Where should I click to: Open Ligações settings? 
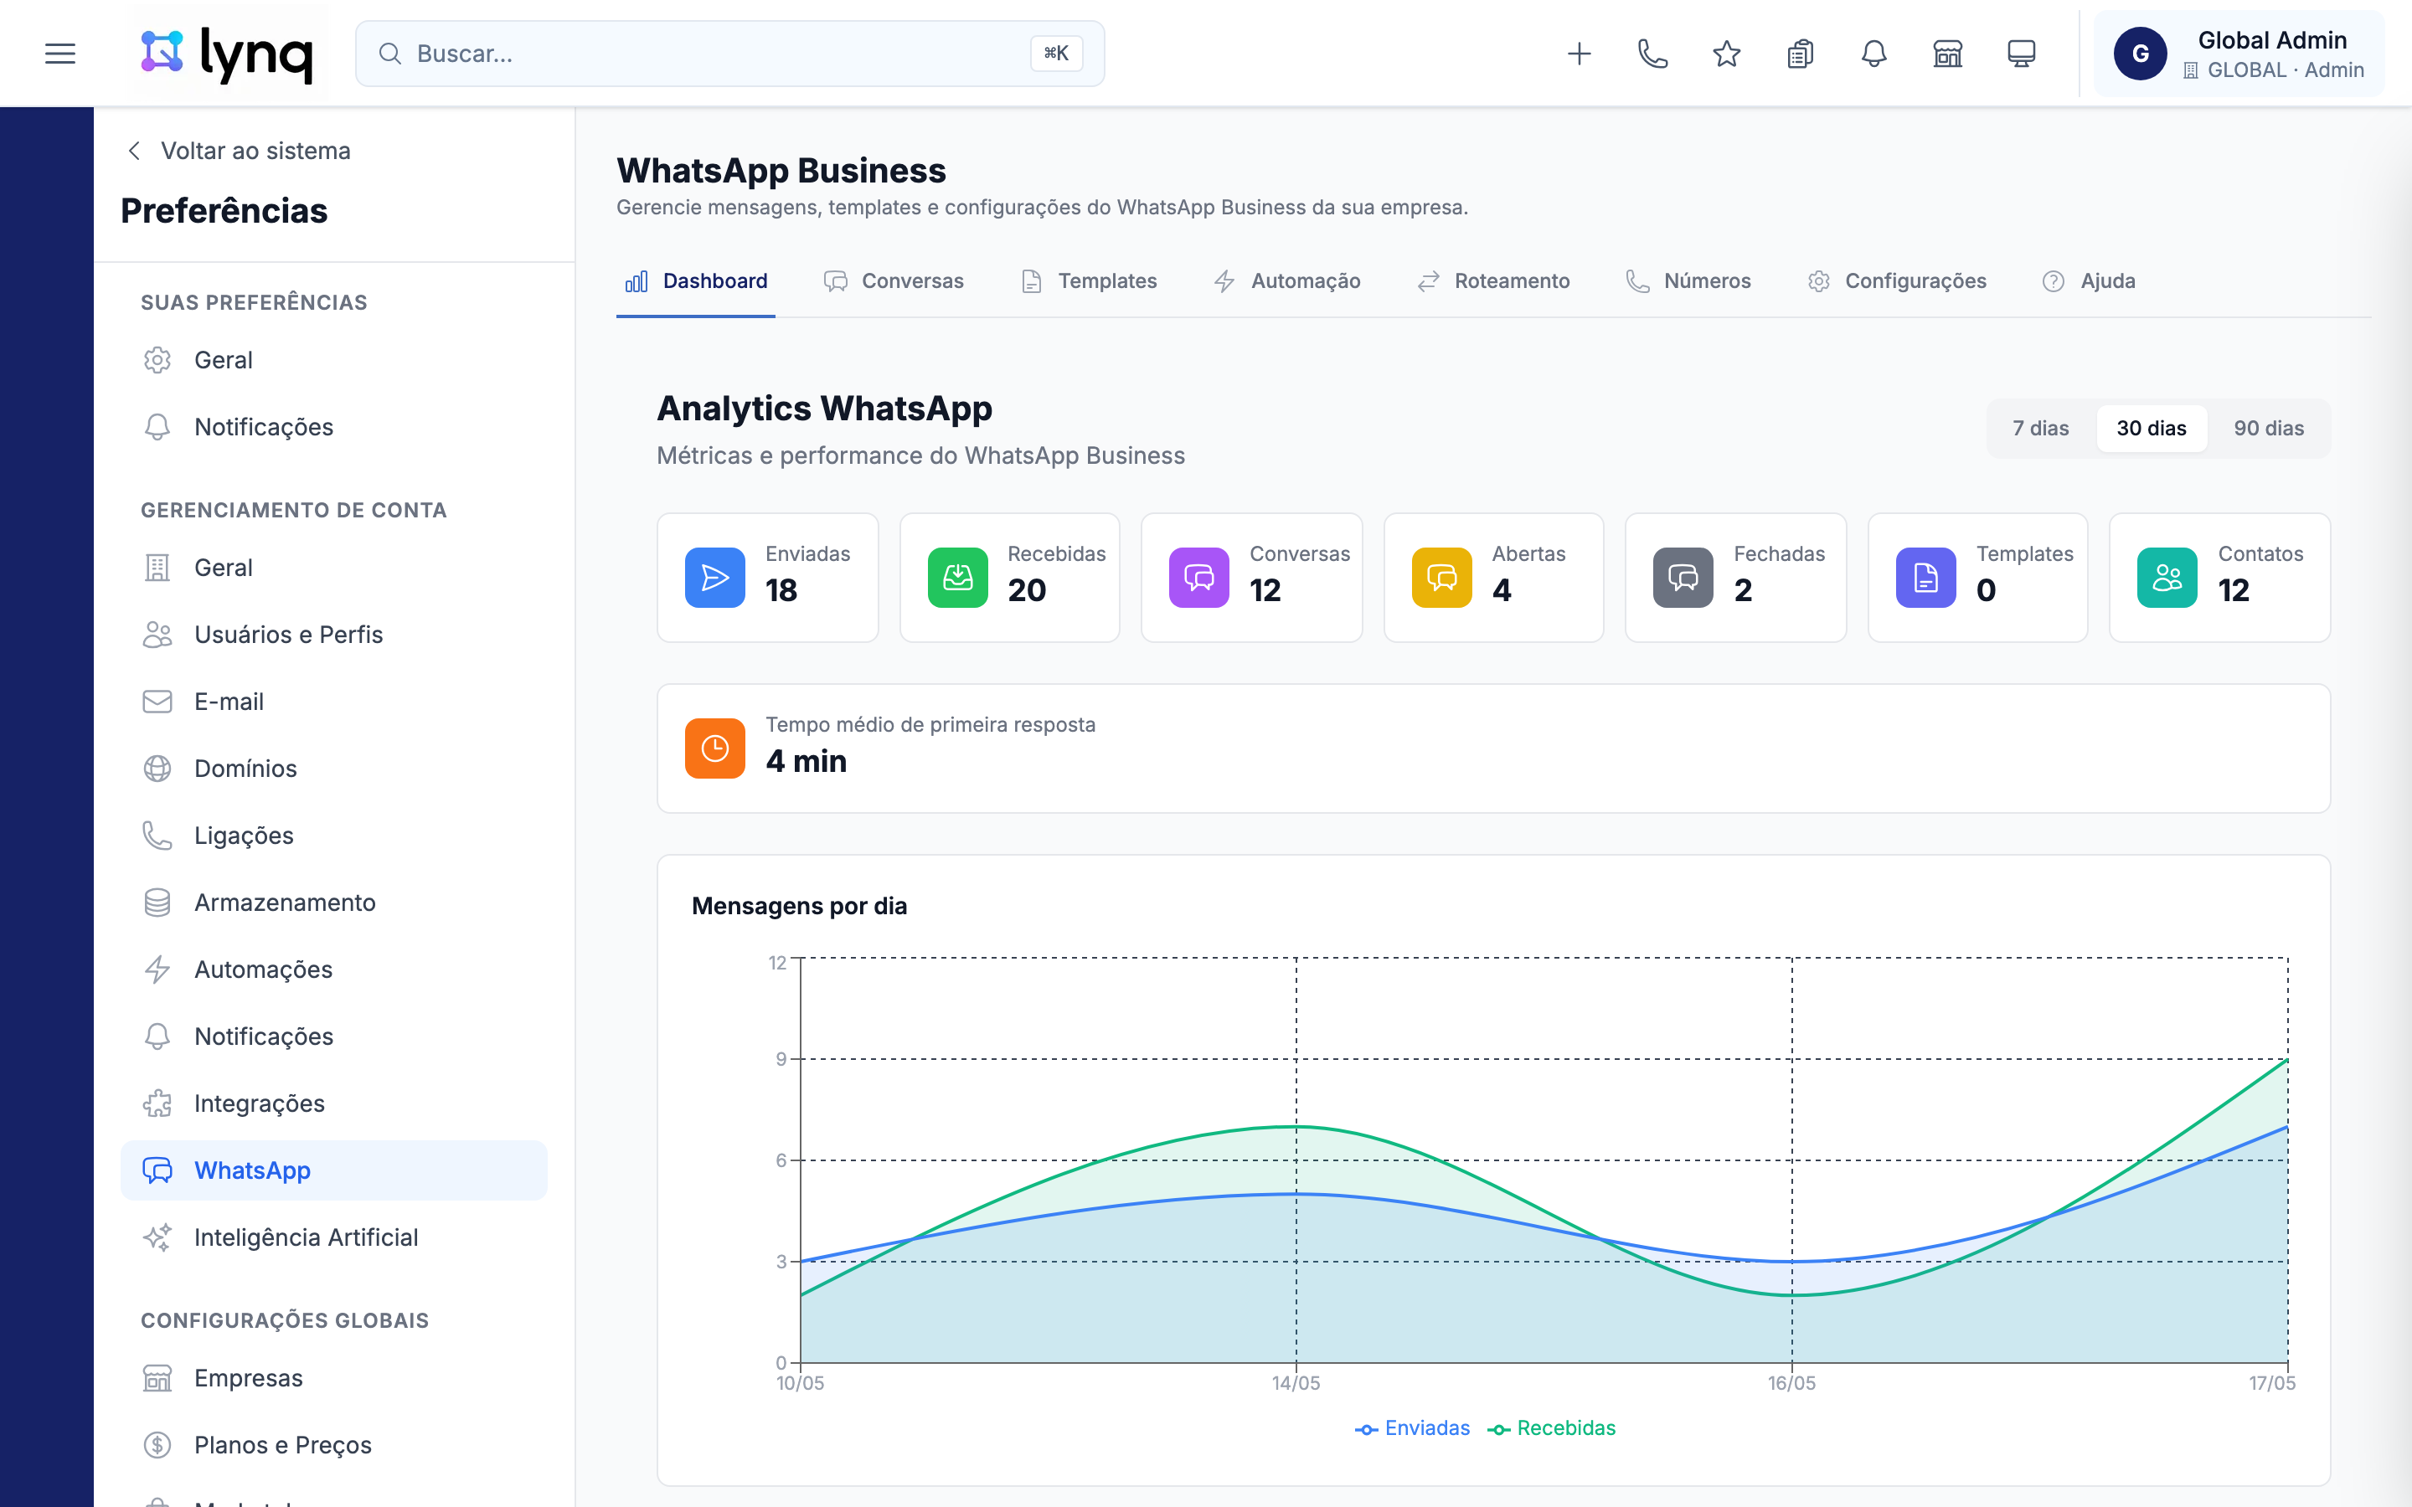point(334,836)
